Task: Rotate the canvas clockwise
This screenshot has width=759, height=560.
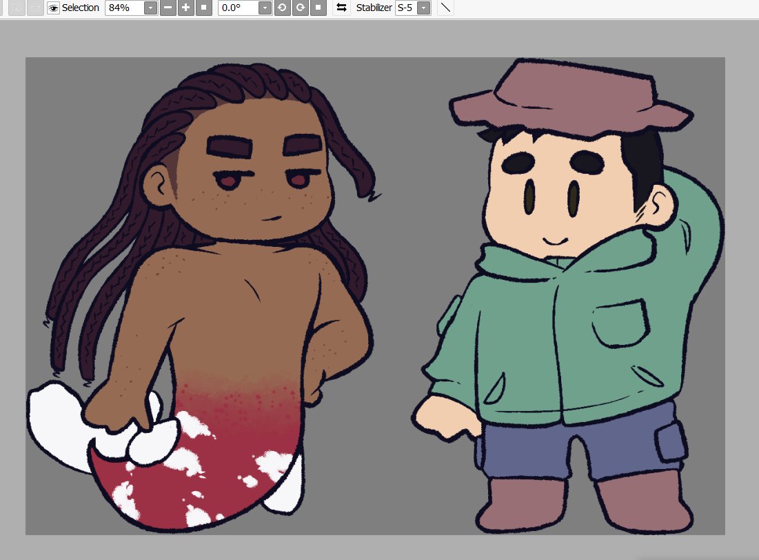Action: point(300,8)
